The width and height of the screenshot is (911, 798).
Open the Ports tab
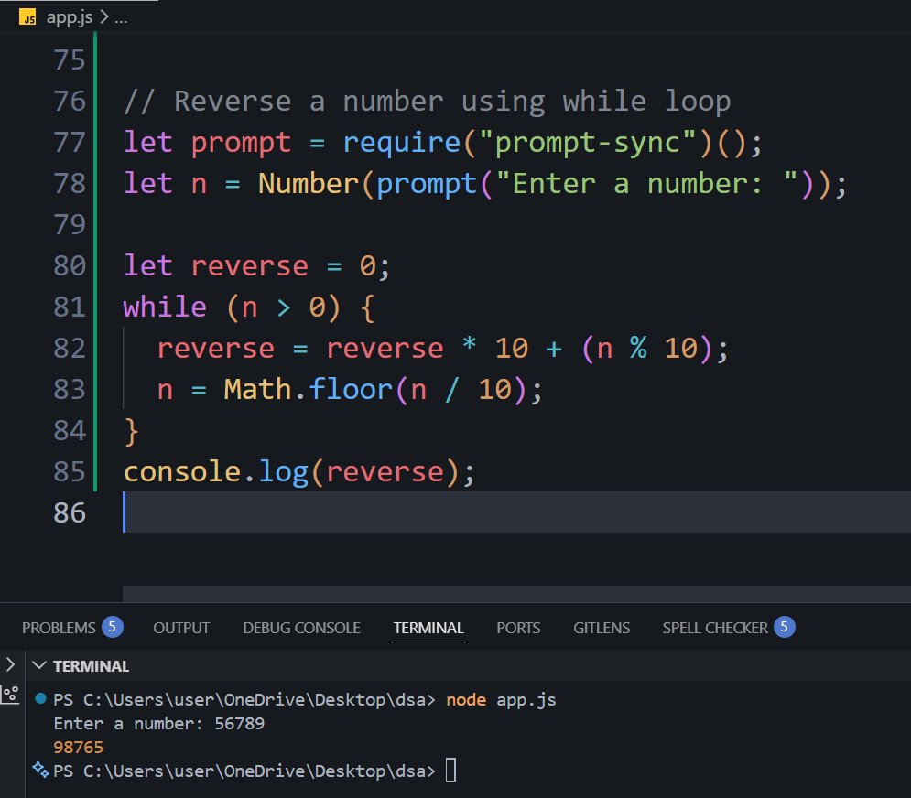coord(518,628)
